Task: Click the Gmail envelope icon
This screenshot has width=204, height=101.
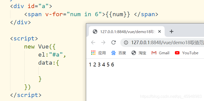Action: coord(154,53)
